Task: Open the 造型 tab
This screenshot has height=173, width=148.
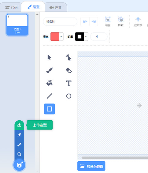Action: pos(33,7)
